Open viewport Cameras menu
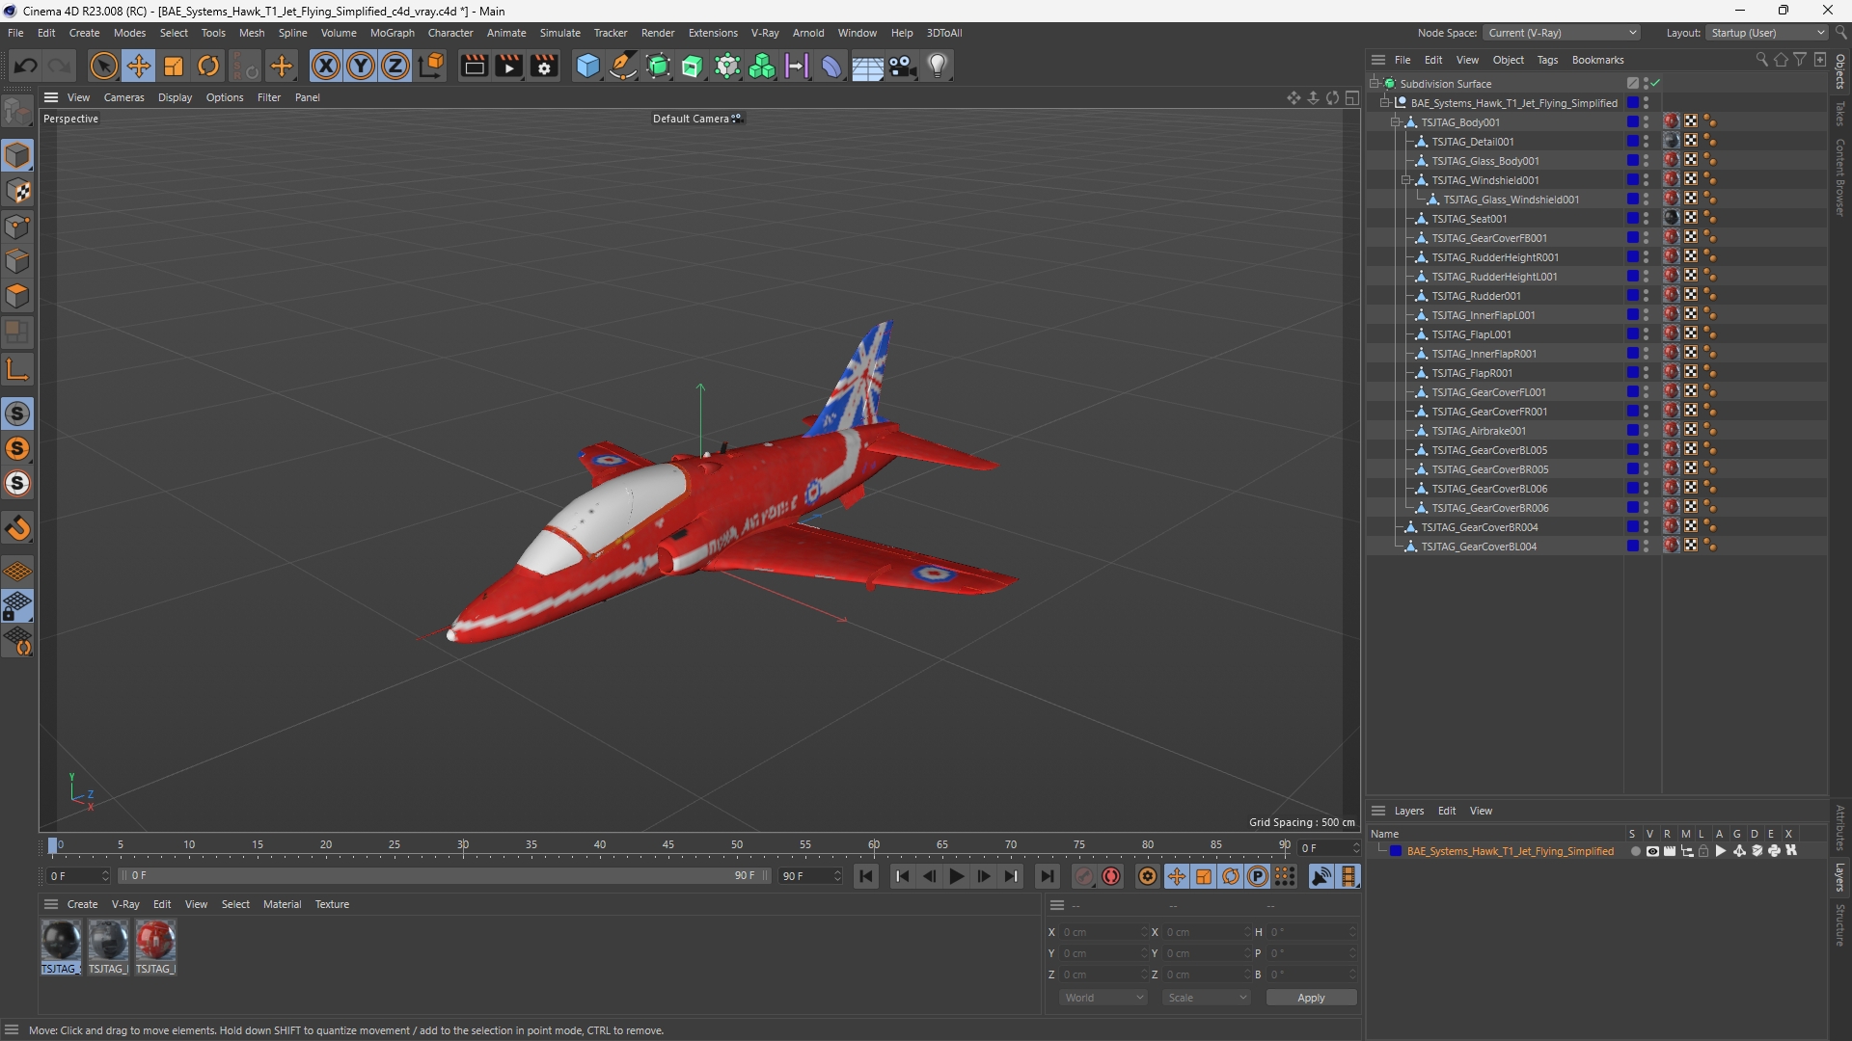The image size is (1852, 1041). pos(123,97)
